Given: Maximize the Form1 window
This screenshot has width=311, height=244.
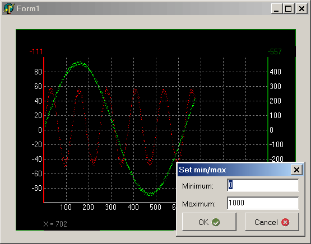Looking at the screenshot, I should [288, 8].
